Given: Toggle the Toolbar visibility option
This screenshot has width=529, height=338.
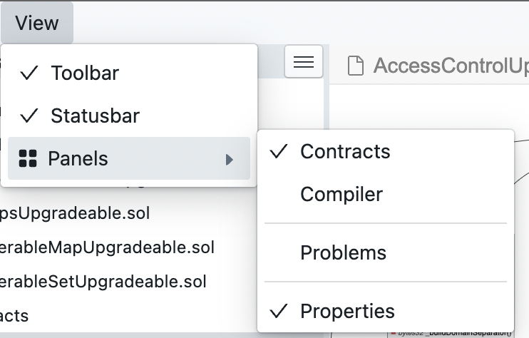Looking at the screenshot, I should [x=129, y=73].
